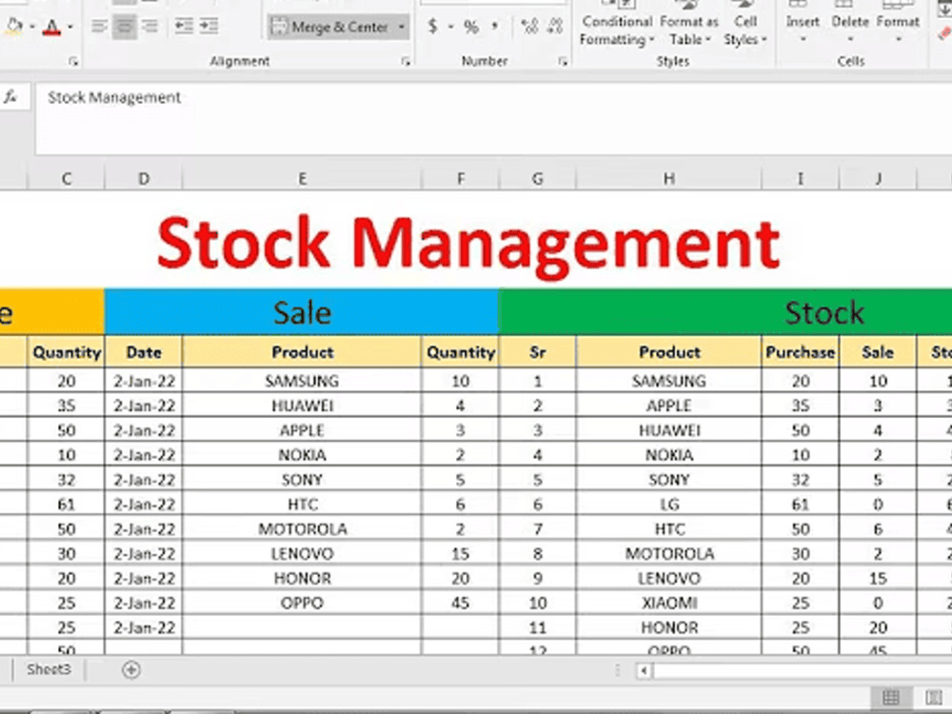Select column F header
The width and height of the screenshot is (952, 714).
point(460,179)
